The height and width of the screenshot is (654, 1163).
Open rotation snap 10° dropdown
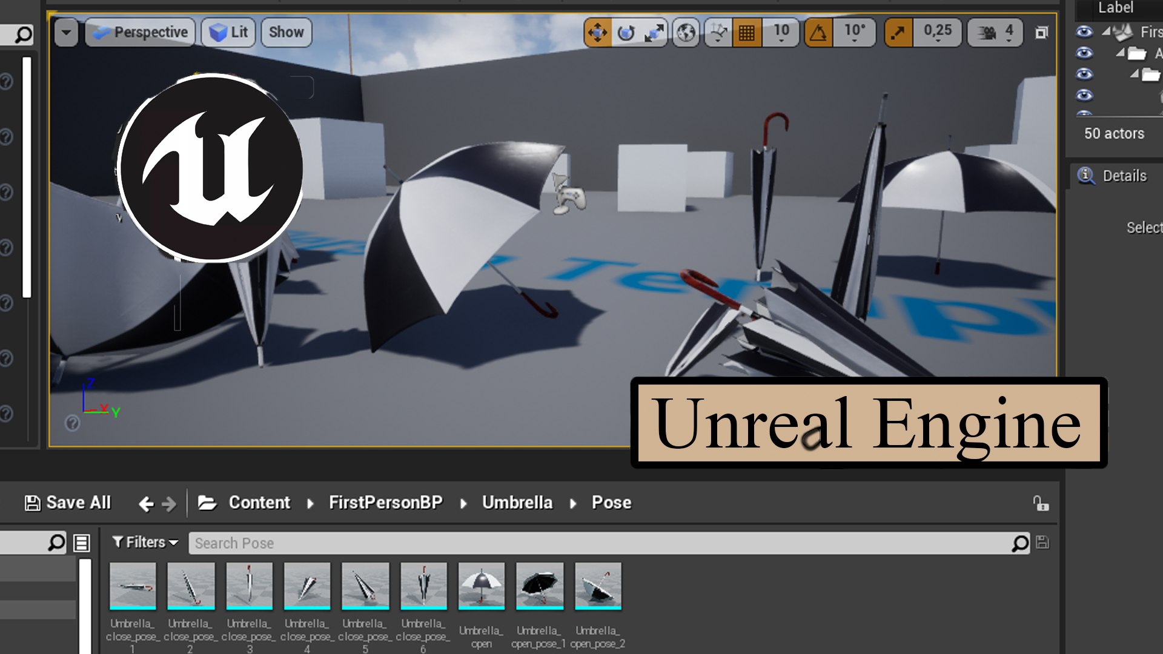855,32
